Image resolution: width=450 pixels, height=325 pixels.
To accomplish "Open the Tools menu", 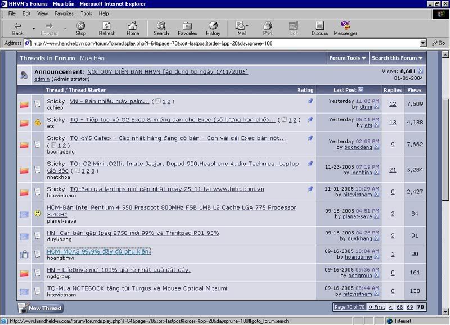I will pos(86,13).
